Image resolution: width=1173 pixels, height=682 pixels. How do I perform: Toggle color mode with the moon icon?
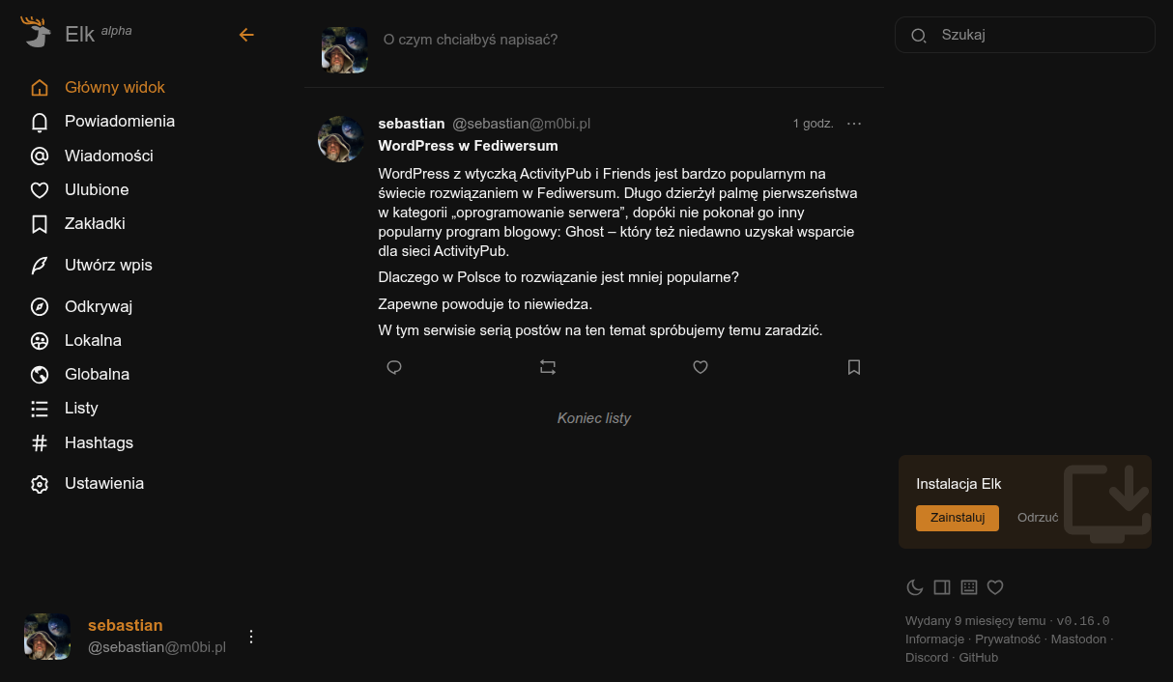click(x=914, y=587)
